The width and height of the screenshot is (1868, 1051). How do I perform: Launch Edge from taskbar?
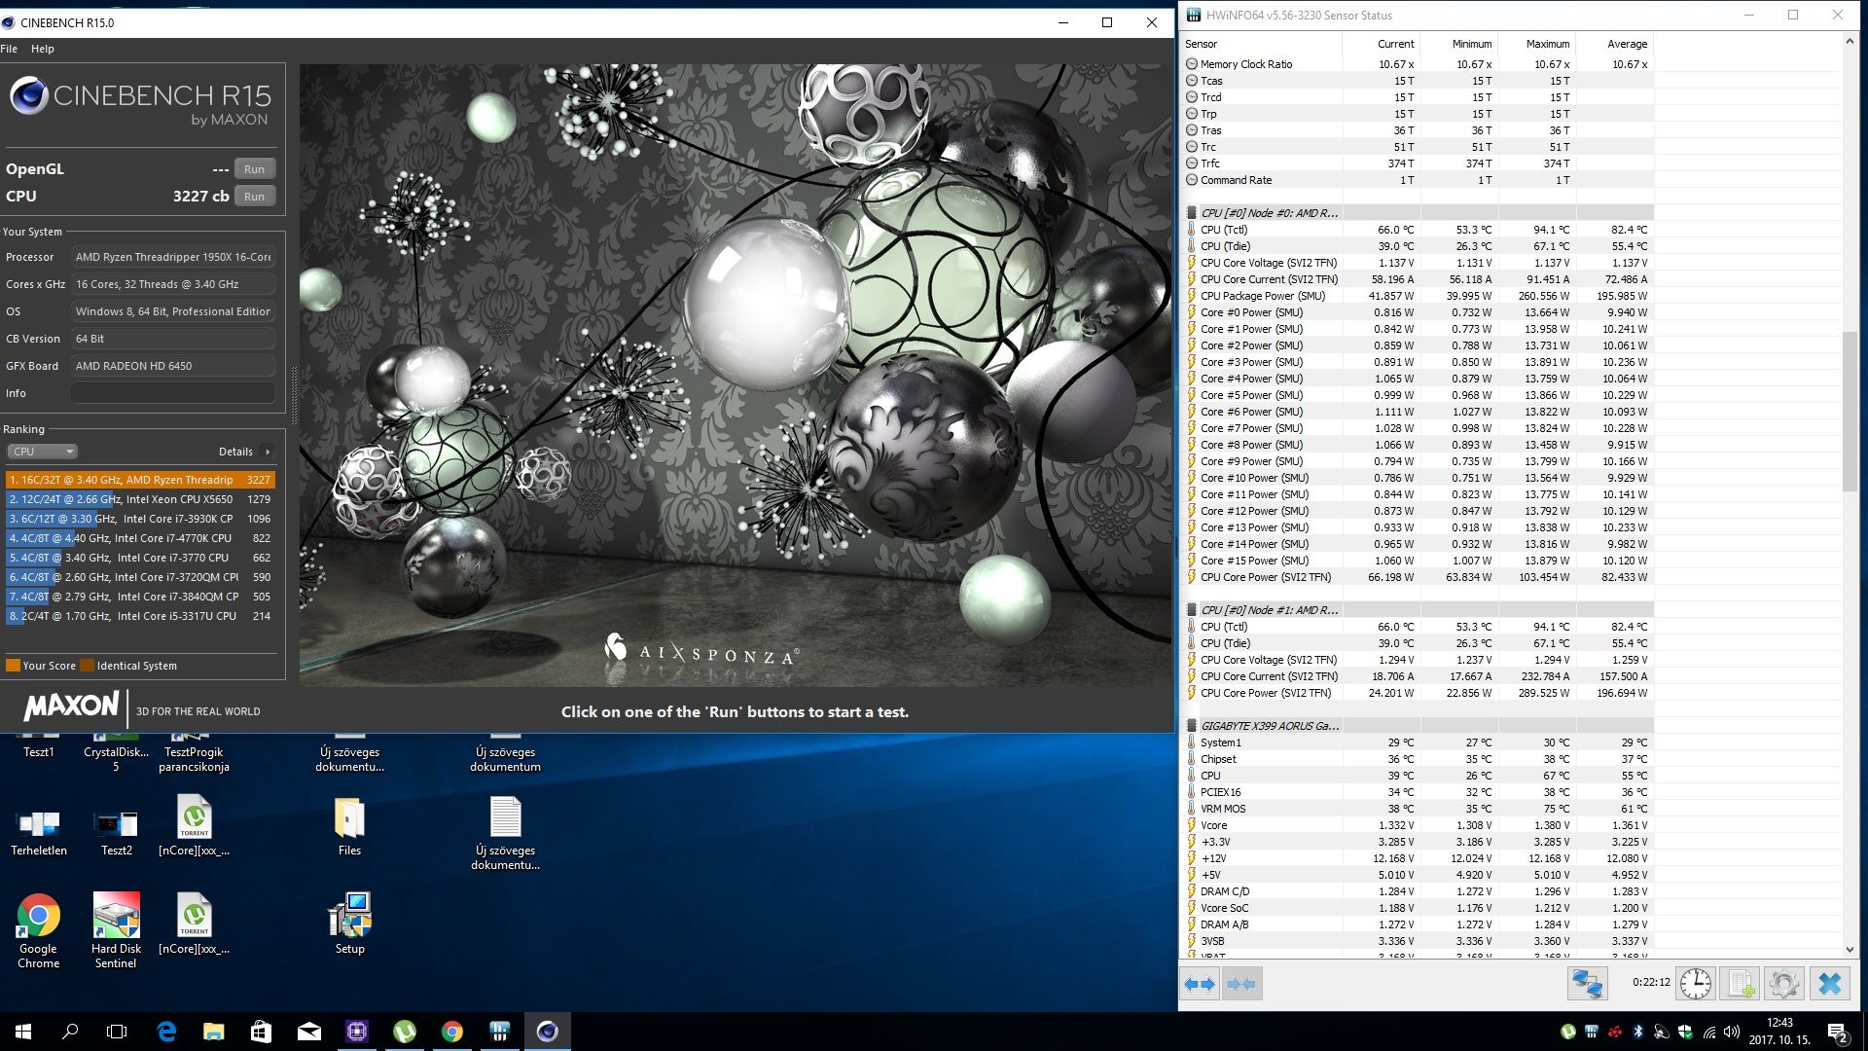pos(166,1032)
